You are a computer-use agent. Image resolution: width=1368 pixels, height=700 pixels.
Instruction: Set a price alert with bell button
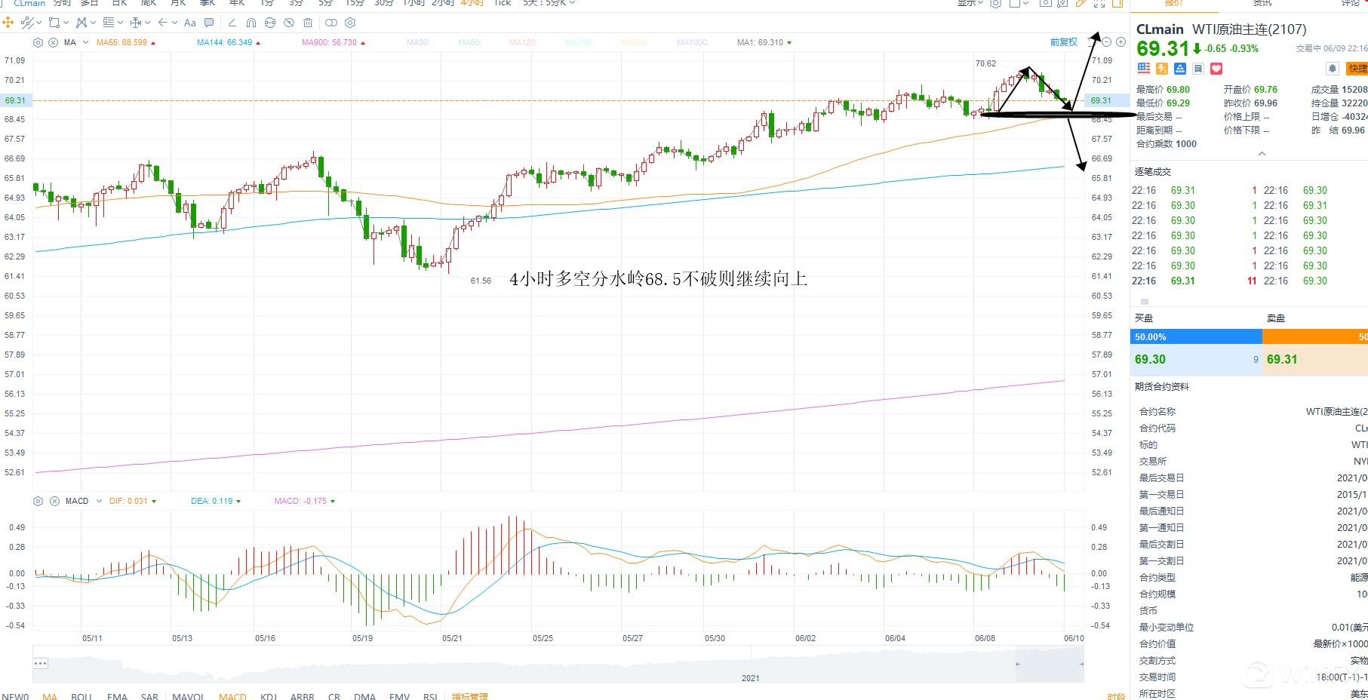[1333, 69]
